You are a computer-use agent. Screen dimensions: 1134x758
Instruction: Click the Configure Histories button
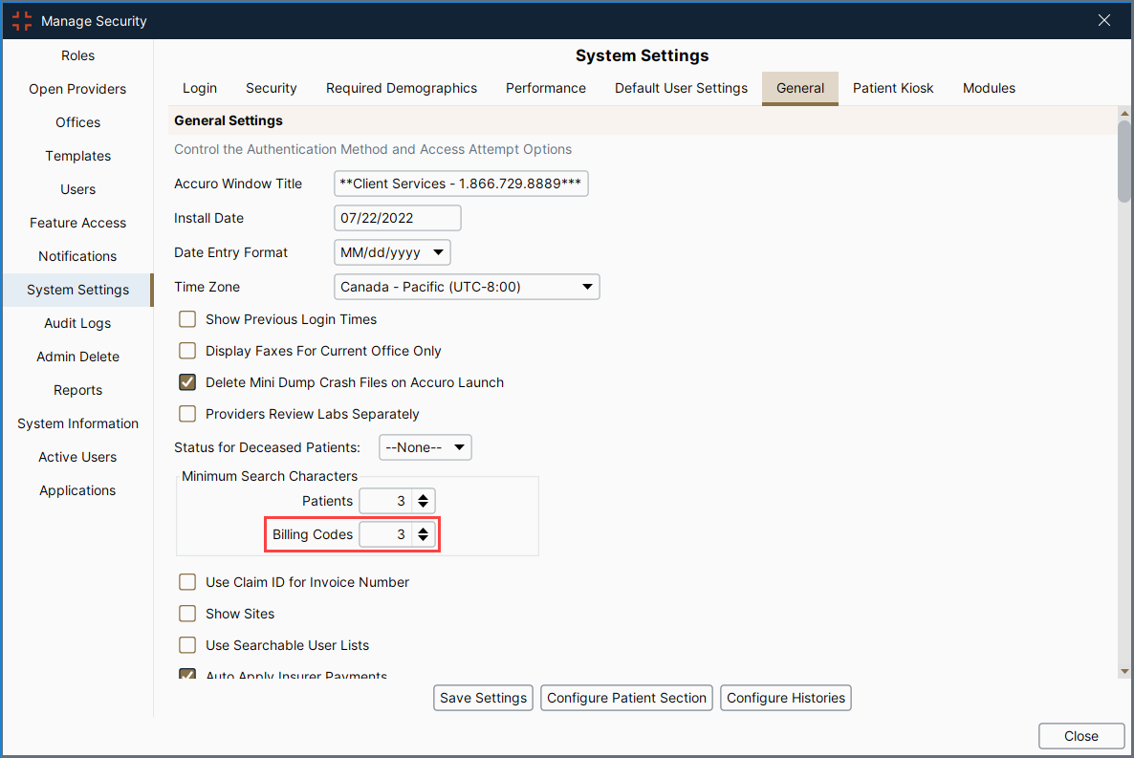pyautogui.click(x=785, y=698)
